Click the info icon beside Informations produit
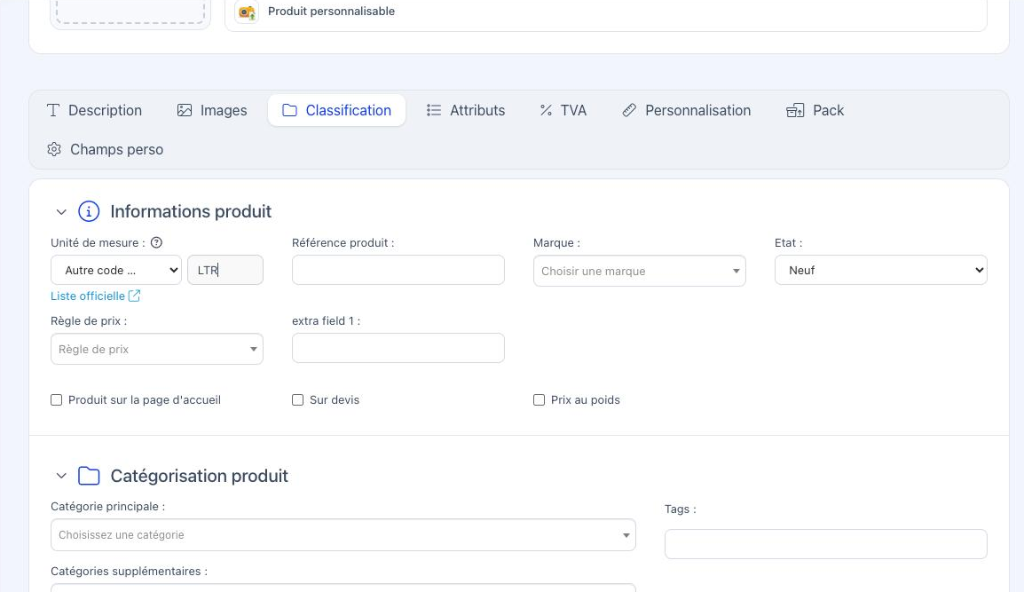 [89, 212]
